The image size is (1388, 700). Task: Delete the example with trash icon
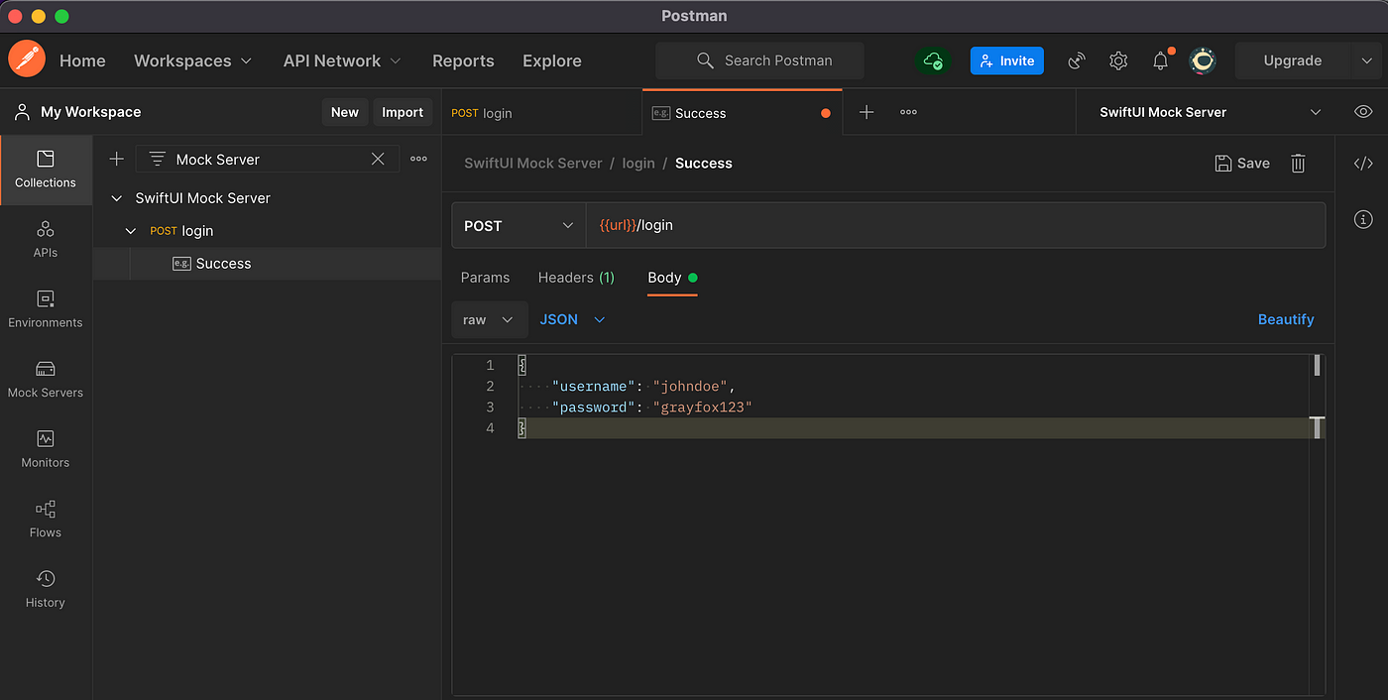click(x=1298, y=164)
